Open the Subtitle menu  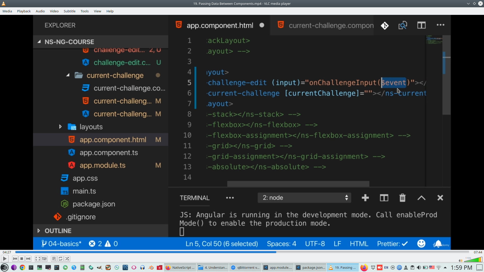coord(69,11)
